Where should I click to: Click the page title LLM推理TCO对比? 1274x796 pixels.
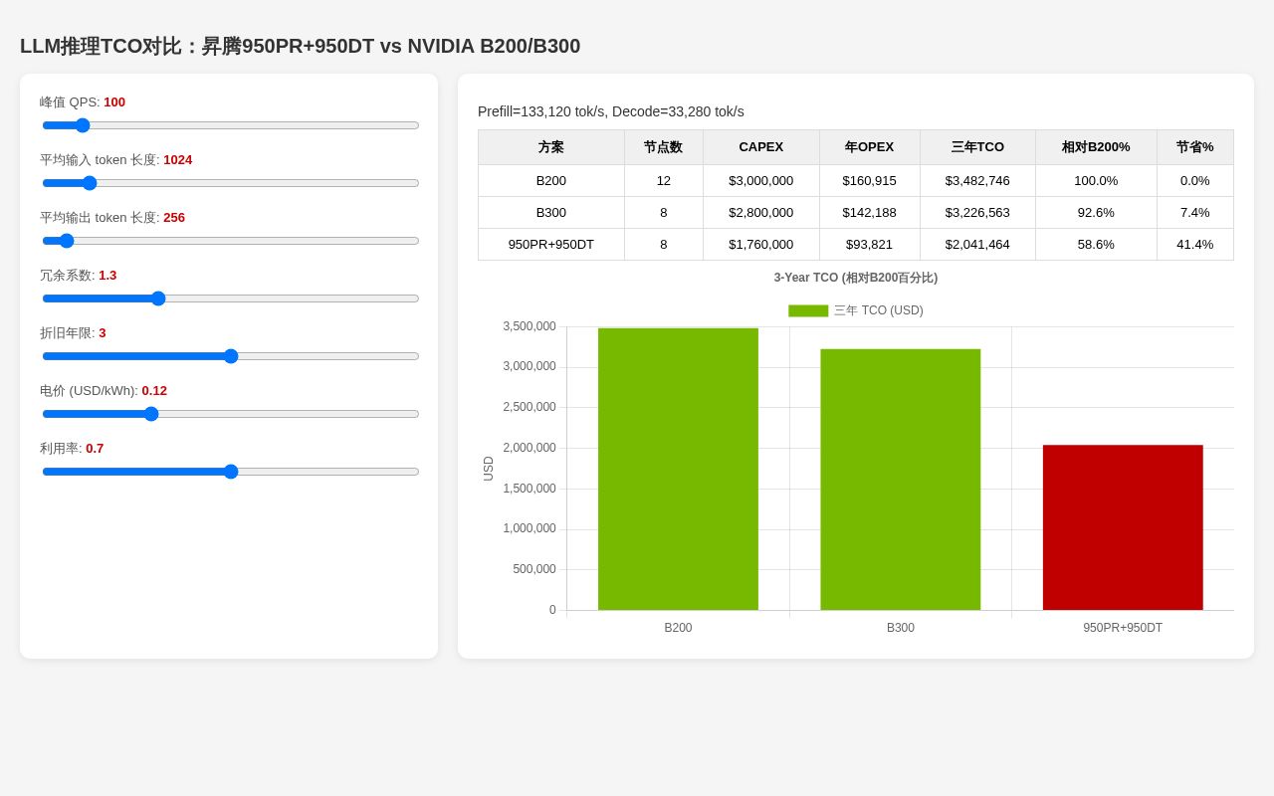click(301, 46)
